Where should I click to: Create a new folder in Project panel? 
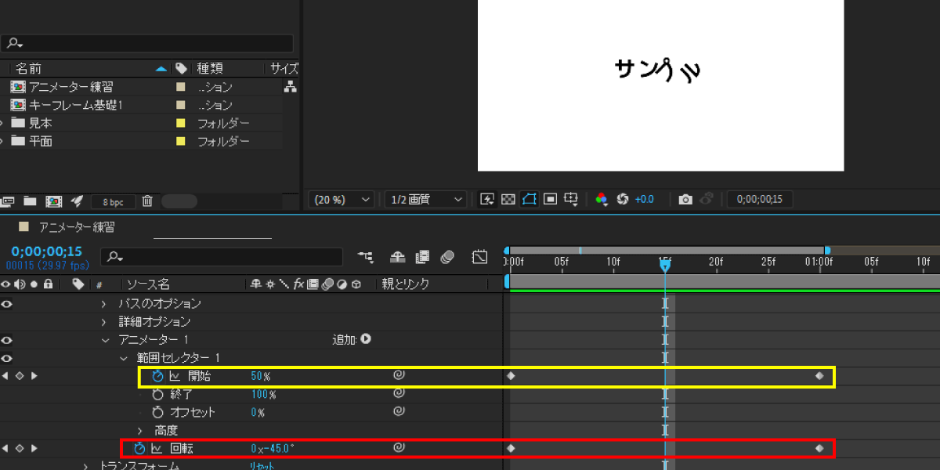click(30, 201)
